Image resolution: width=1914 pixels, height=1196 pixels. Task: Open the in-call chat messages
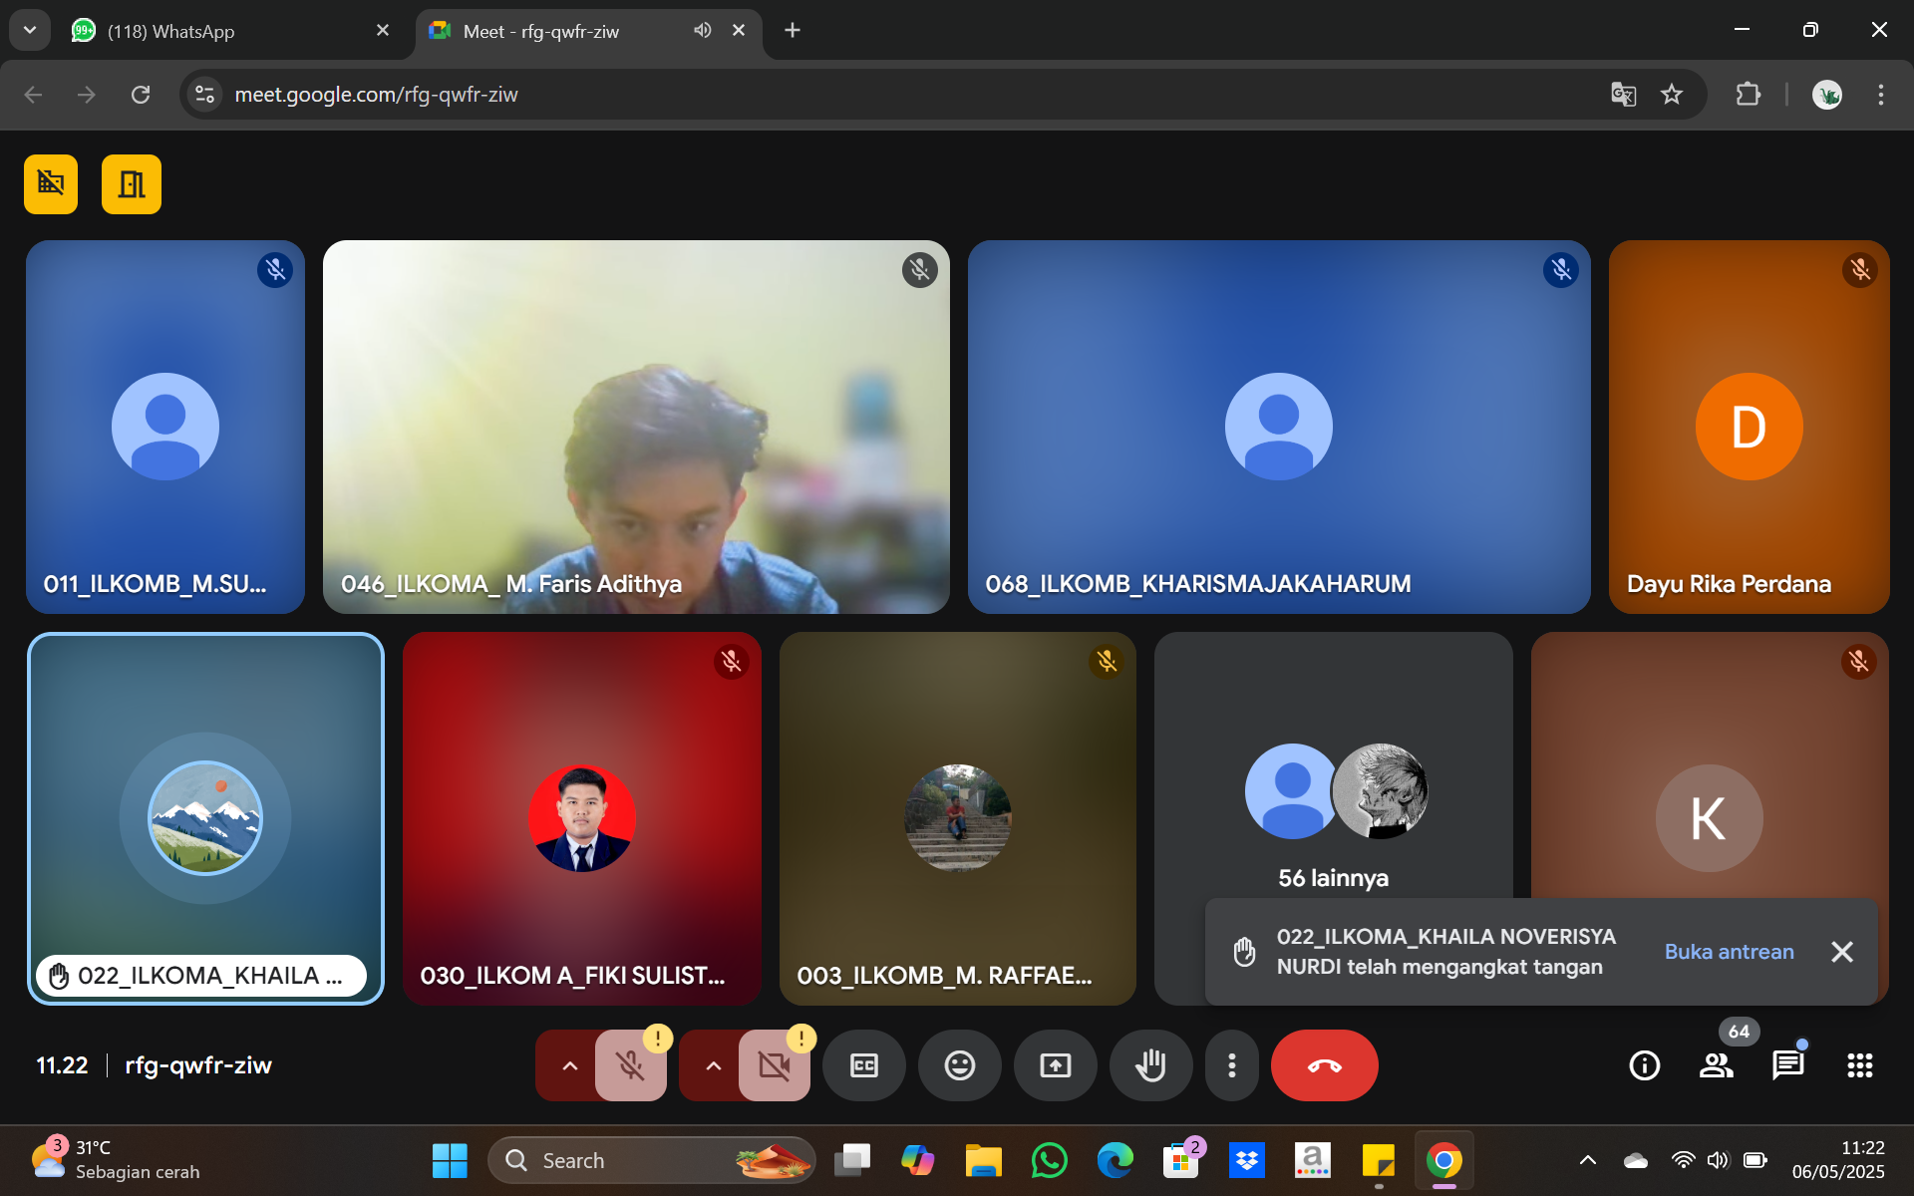(x=1787, y=1065)
